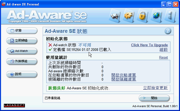Follow the Click Here To Upgrade link
Image resolution: width=180 pixels, height=111 pixels.
(x=149, y=45)
